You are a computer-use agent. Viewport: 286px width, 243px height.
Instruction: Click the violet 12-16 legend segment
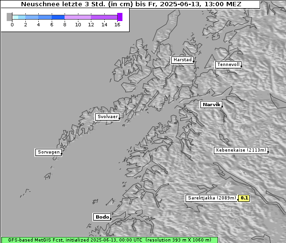[x=104, y=17]
